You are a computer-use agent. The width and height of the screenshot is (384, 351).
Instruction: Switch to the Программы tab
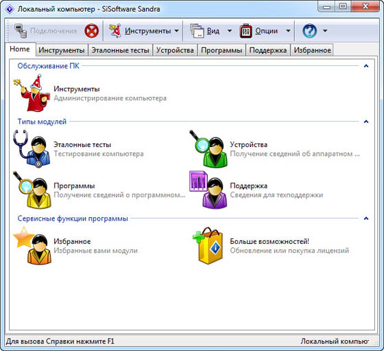(x=221, y=50)
